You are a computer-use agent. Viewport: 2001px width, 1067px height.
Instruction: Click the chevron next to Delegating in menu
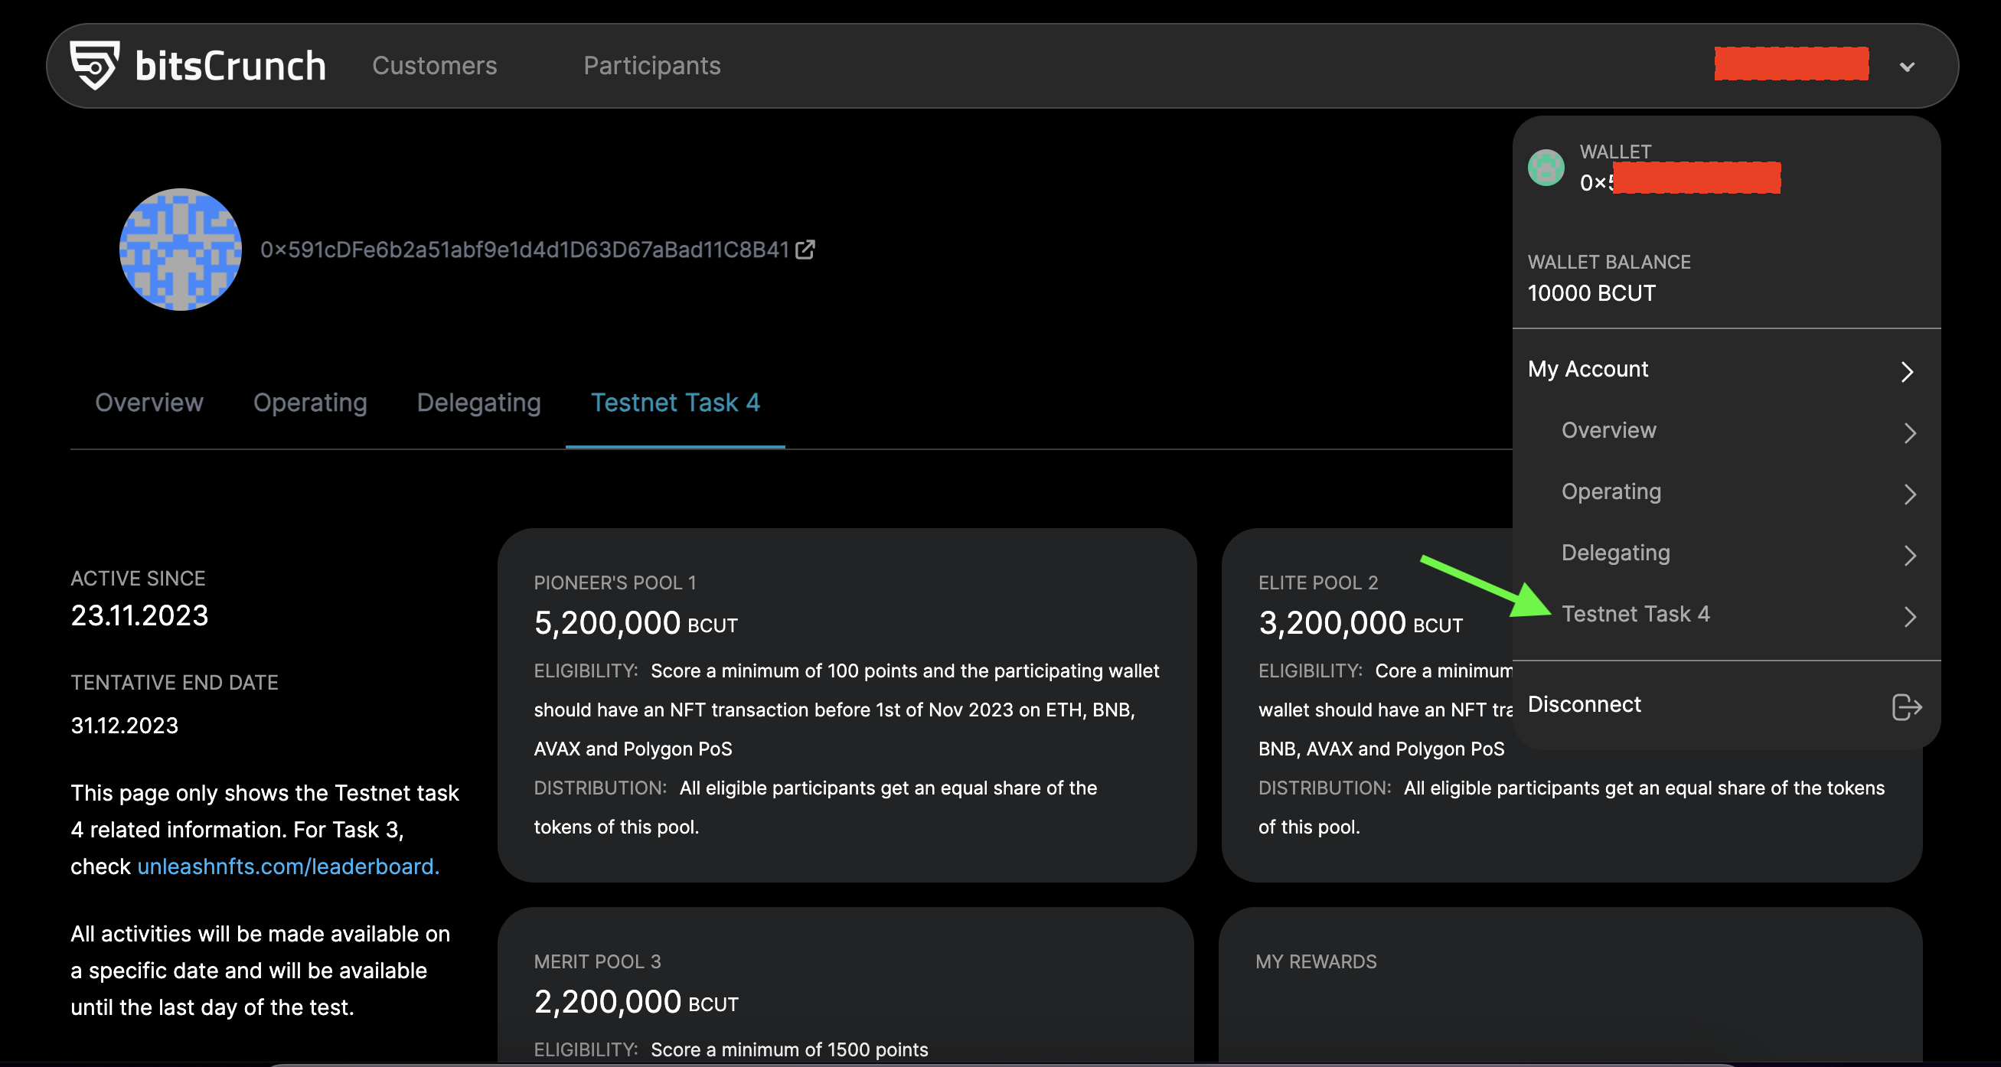1910,555
